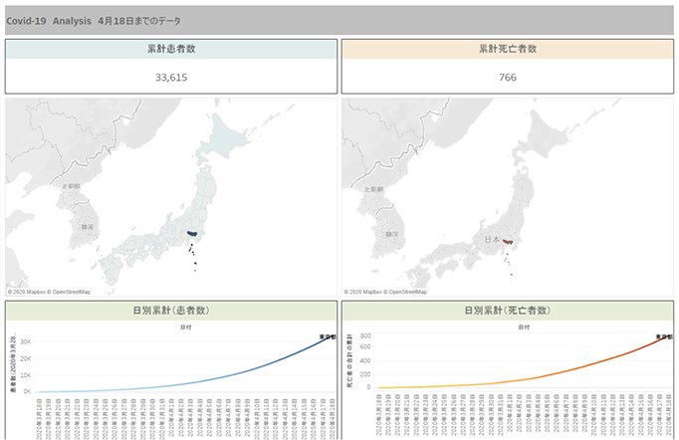Click 北朝鮮 label on the right map
The width and height of the screenshot is (679, 440).
[x=372, y=187]
